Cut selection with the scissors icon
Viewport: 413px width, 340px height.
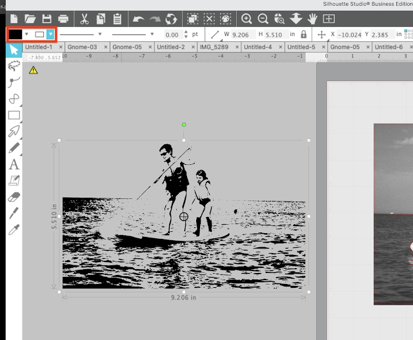[85, 19]
